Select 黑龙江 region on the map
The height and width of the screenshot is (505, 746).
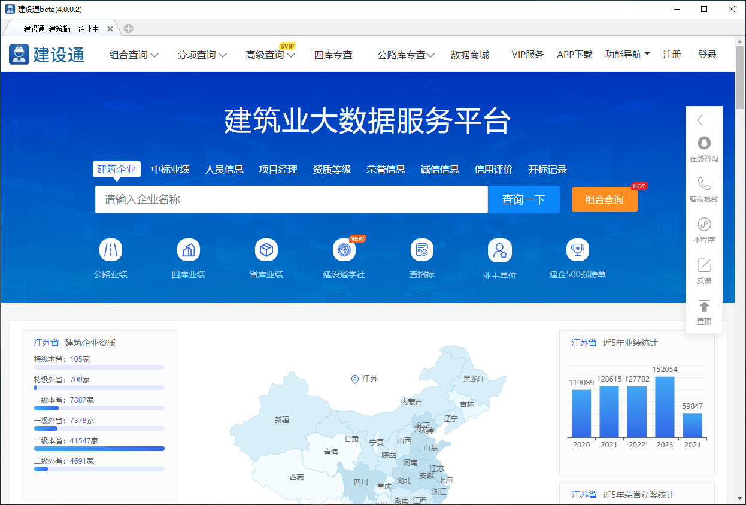click(474, 379)
